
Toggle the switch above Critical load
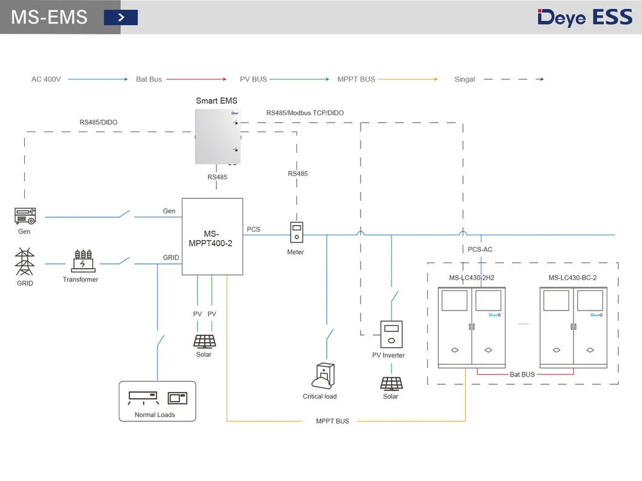(x=330, y=335)
